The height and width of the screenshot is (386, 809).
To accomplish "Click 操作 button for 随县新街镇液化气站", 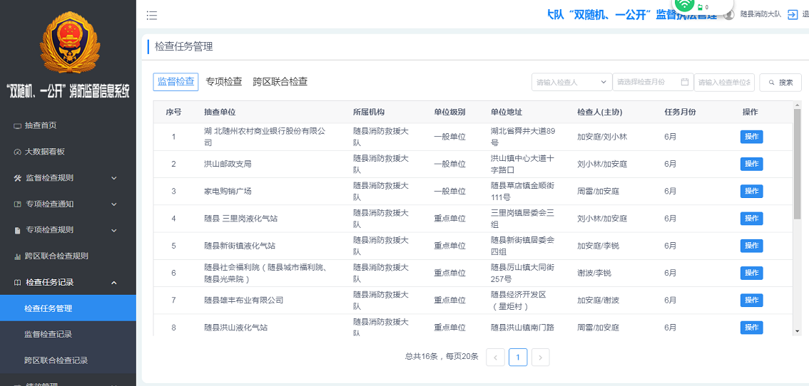I will 752,246.
